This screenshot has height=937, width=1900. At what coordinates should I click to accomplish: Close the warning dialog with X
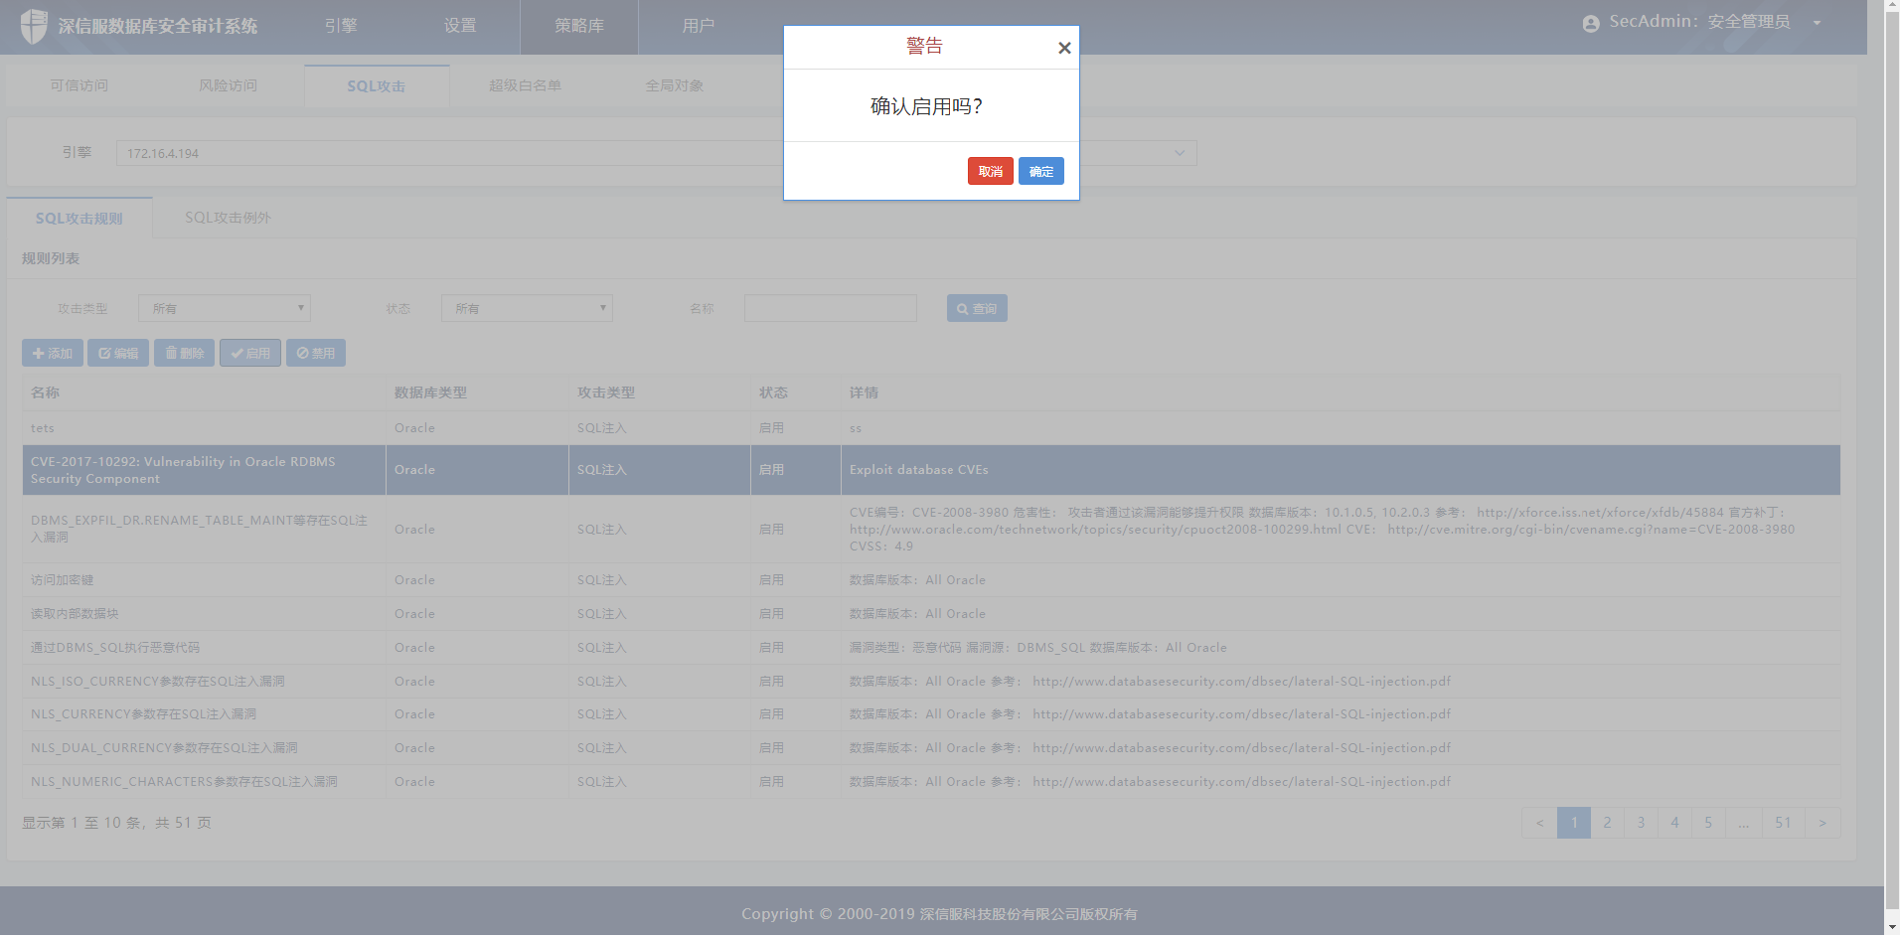click(1064, 48)
